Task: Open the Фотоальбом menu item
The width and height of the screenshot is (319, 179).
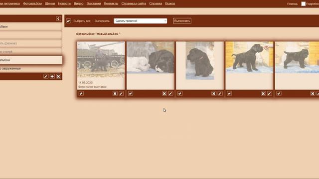Action: 32,3
